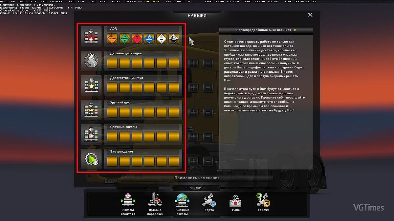Click third level box of Дорогостоящий груз

[137, 88]
